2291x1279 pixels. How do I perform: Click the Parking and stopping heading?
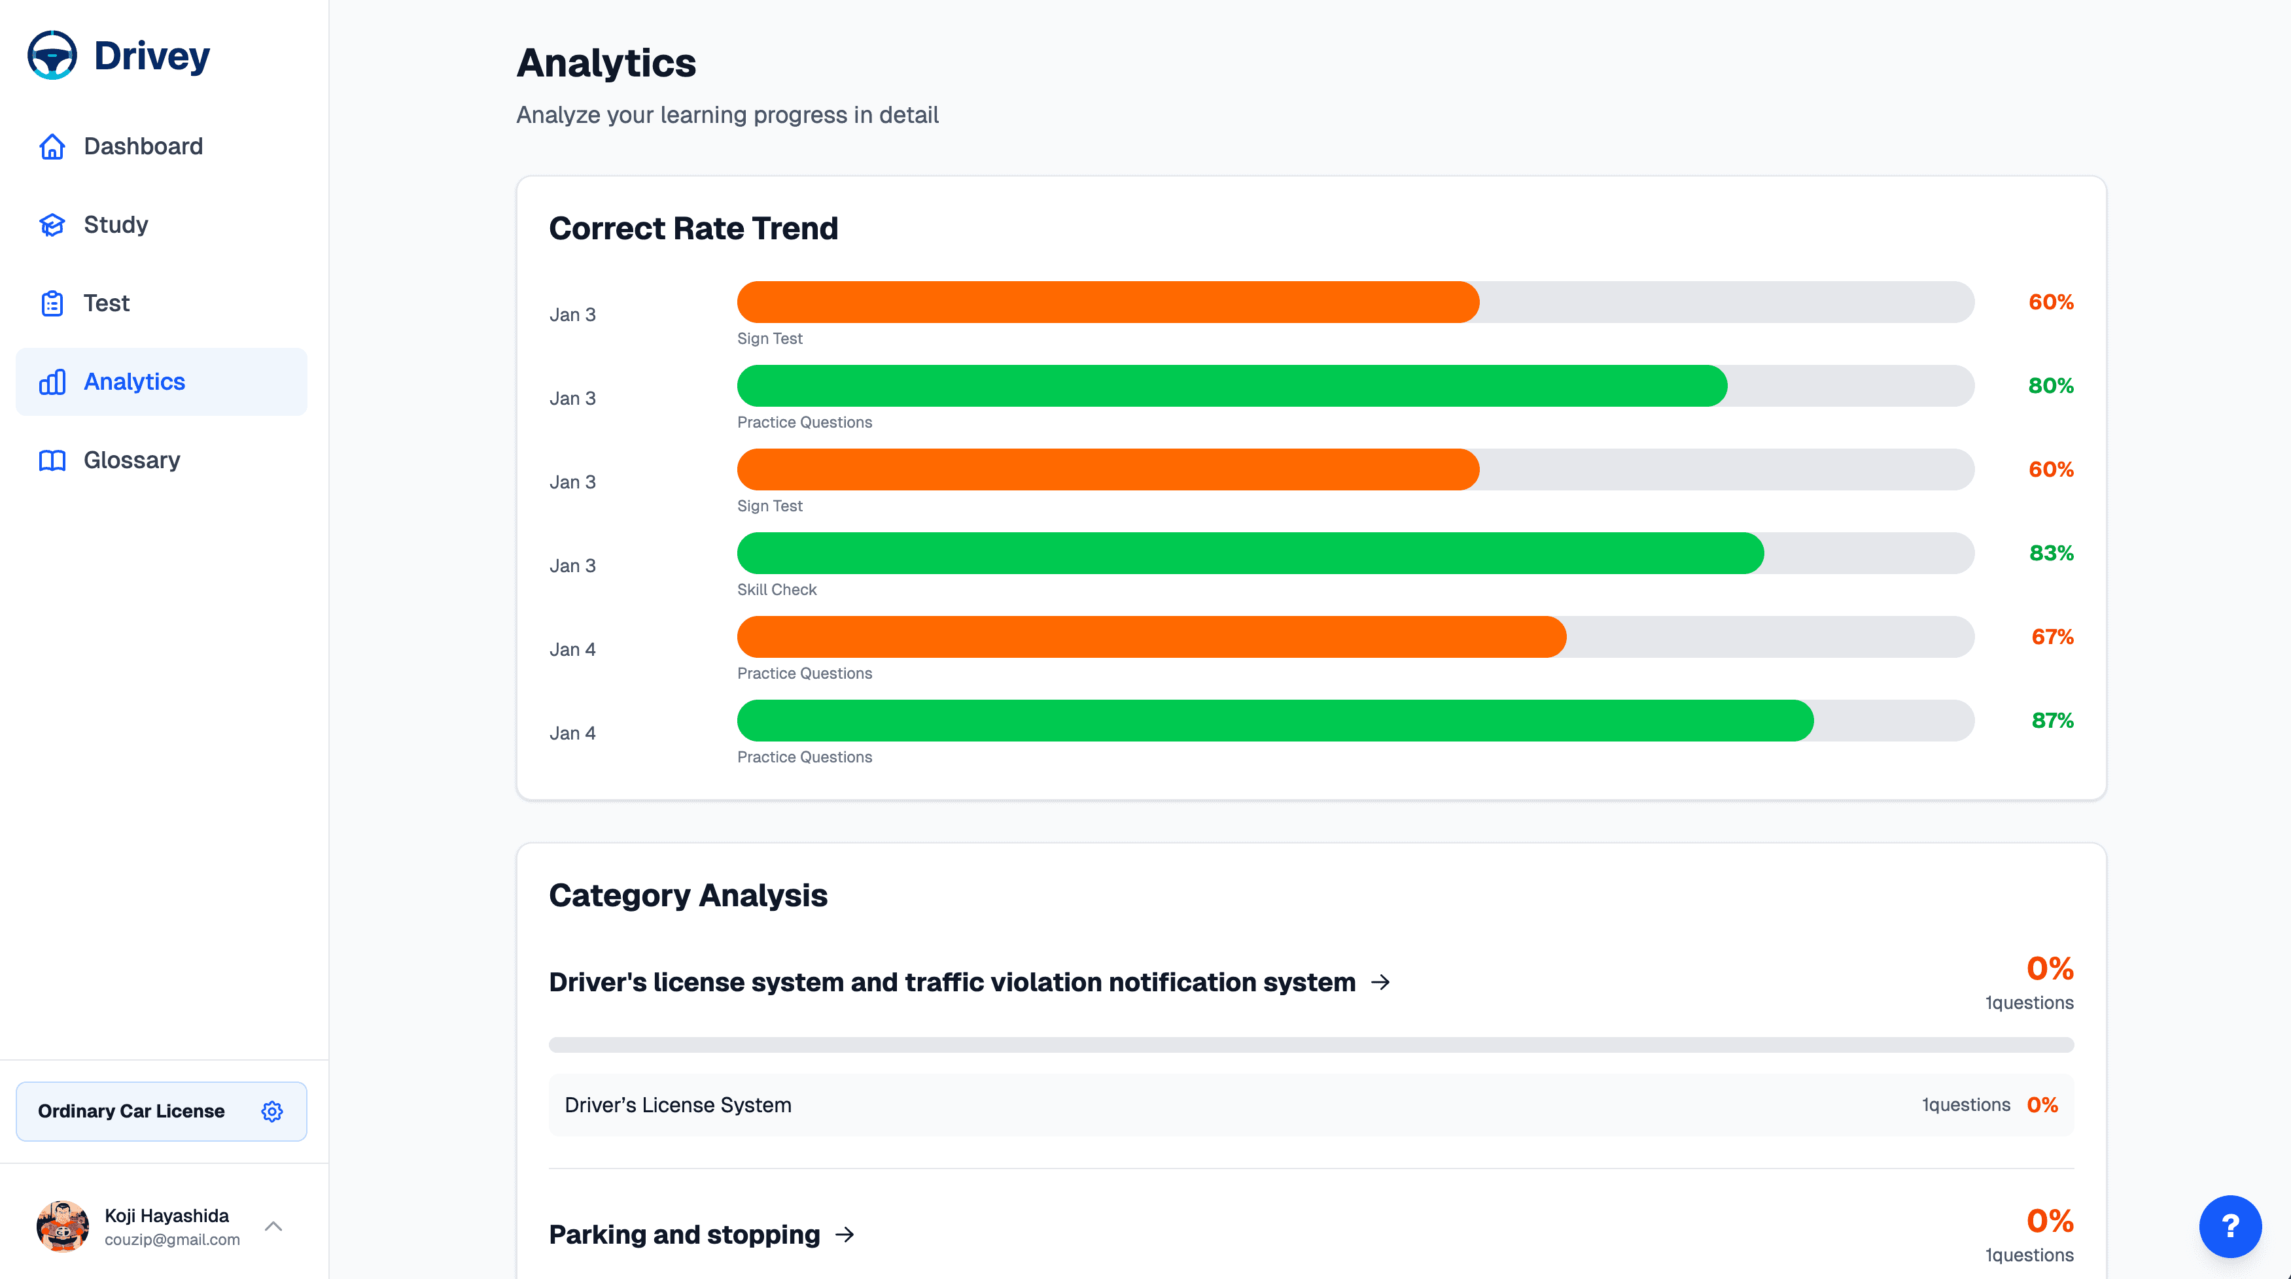coord(684,1235)
